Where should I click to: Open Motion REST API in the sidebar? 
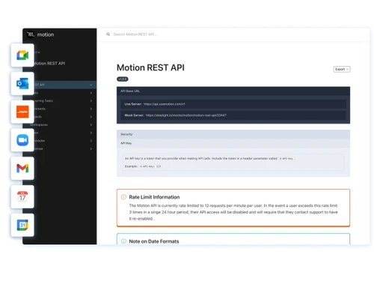click(x=49, y=64)
